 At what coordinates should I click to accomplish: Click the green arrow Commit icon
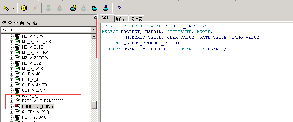click(48, 8)
